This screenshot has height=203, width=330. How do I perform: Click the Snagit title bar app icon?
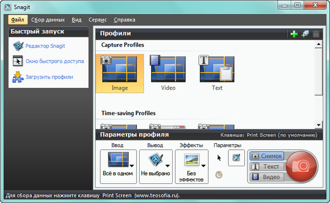(8, 7)
